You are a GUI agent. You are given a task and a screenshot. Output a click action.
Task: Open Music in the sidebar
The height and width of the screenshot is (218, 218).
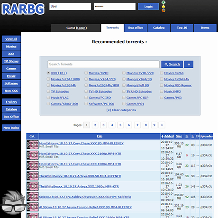point(11,76)
